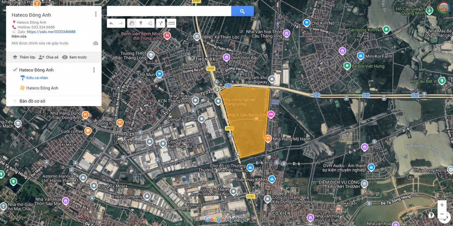Click Thêm lớp to add layer

[x=23, y=57]
